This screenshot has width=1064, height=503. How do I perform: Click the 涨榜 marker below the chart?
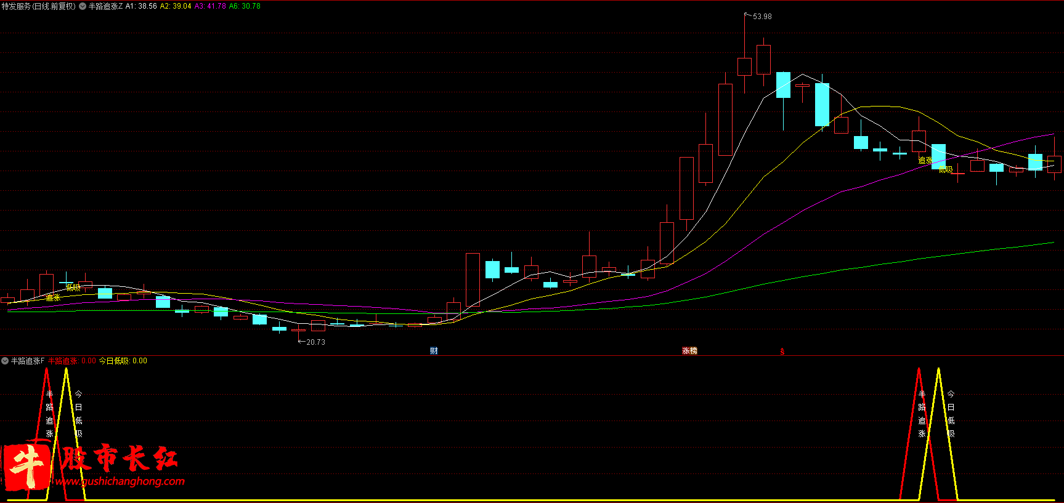click(x=689, y=351)
